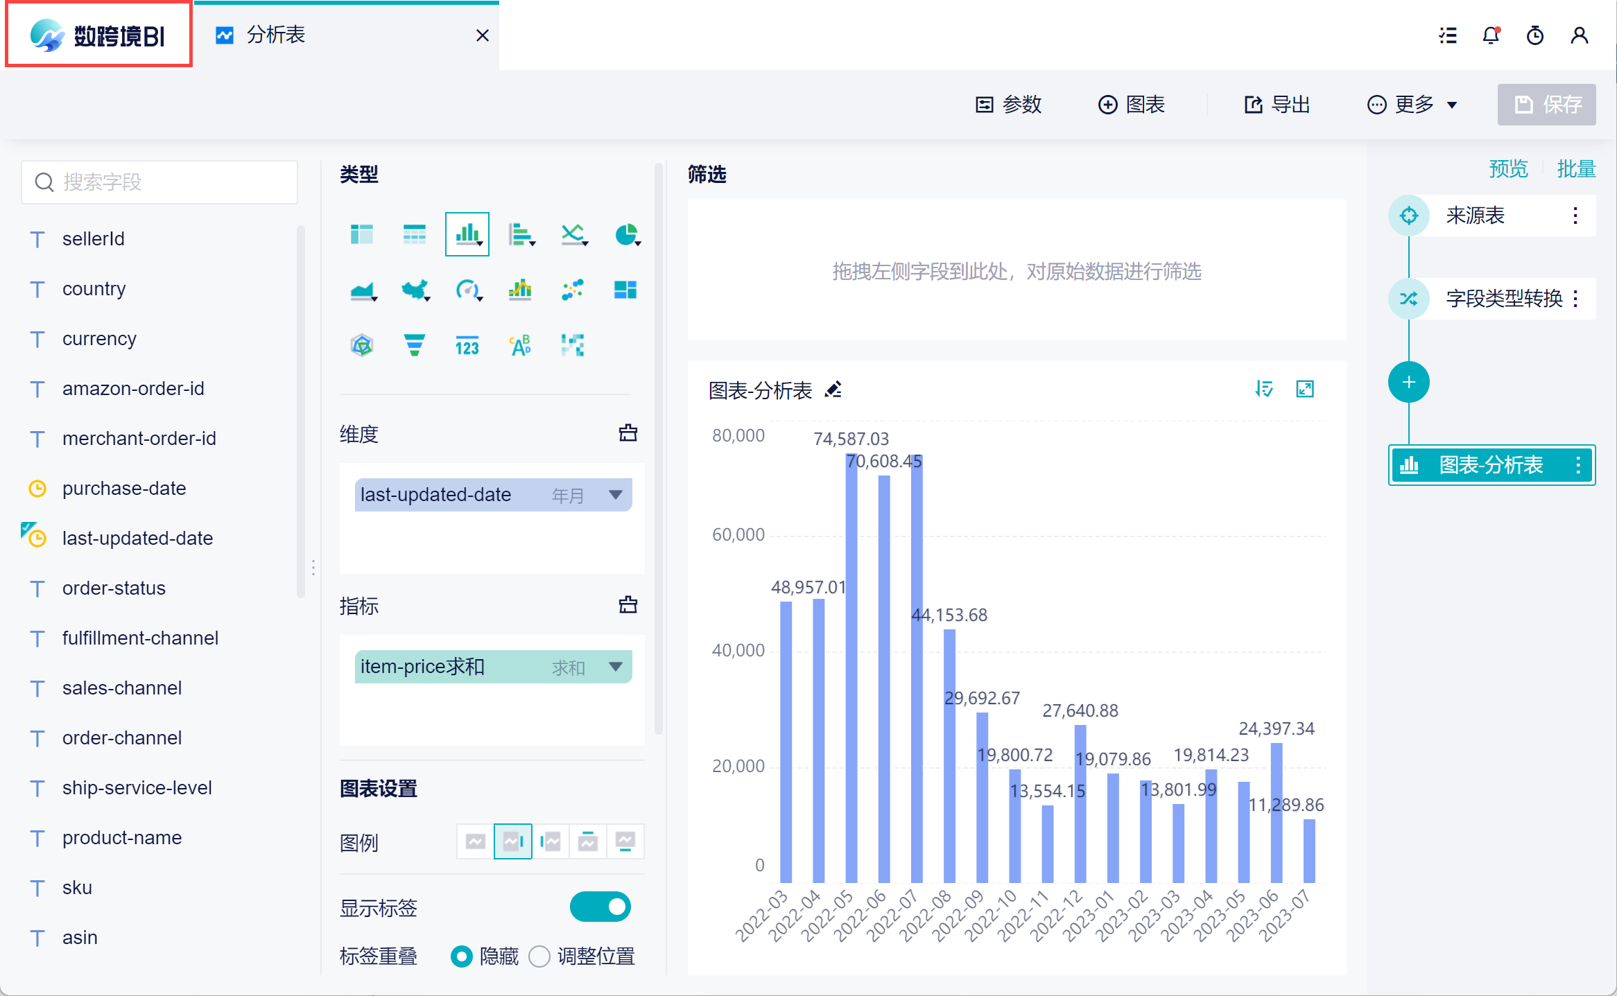Click the 导出 button
Image resolution: width=1617 pixels, height=996 pixels.
click(x=1277, y=105)
